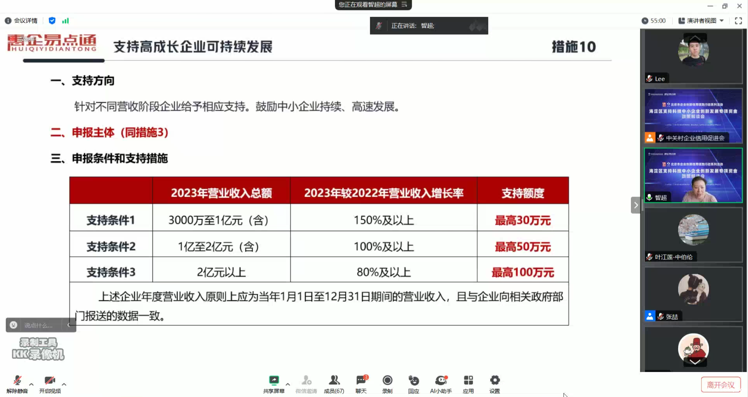The image size is (748, 397).
Task: Open the 聊天 chat panel
Action: (361, 383)
